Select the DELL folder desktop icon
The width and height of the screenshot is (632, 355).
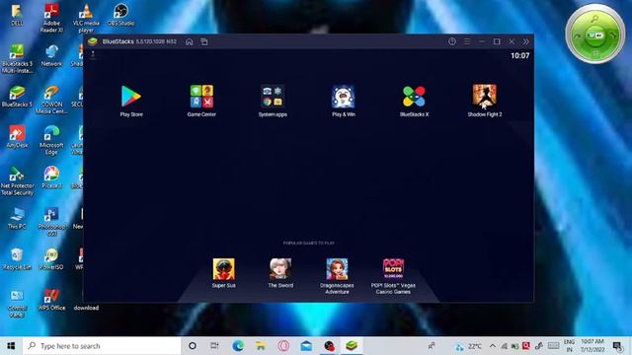click(17, 16)
